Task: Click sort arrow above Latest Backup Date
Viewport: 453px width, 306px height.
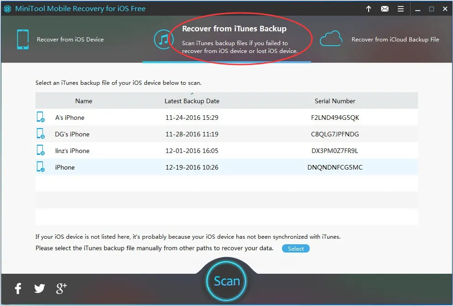Action: pyautogui.click(x=192, y=94)
